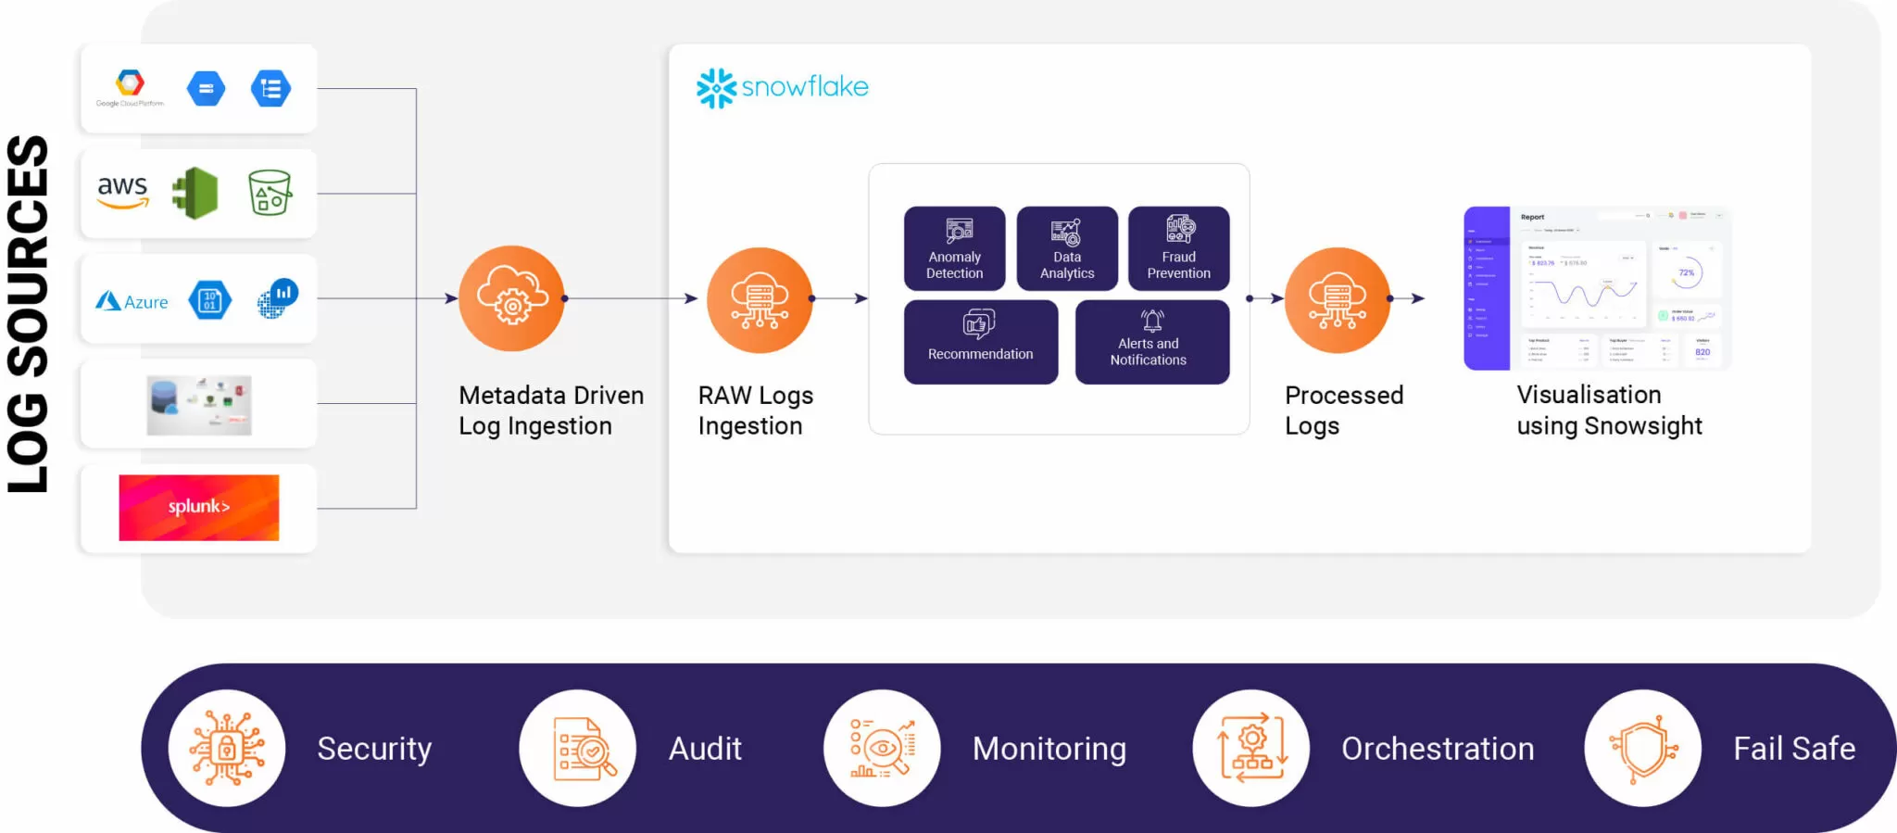This screenshot has height=833, width=1897.
Task: Open the Alerts and Notifications tile
Action: point(1151,341)
